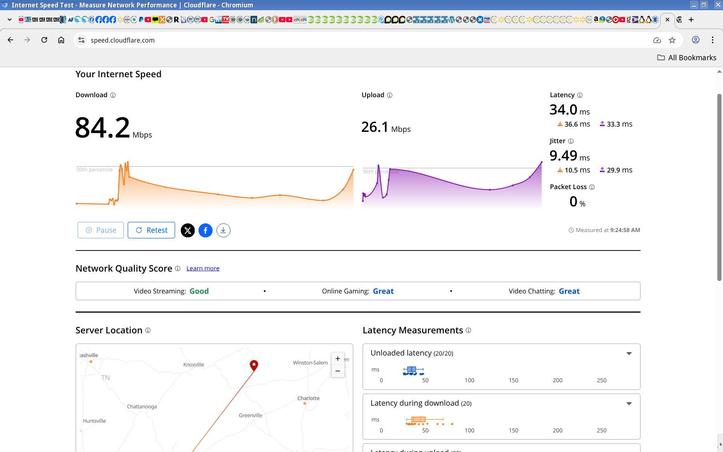Download the speed test results
The image size is (723, 452).
[x=223, y=230]
